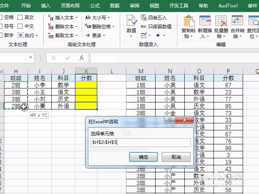Expand the 删除空格 dropdown arrow

point(113,26)
